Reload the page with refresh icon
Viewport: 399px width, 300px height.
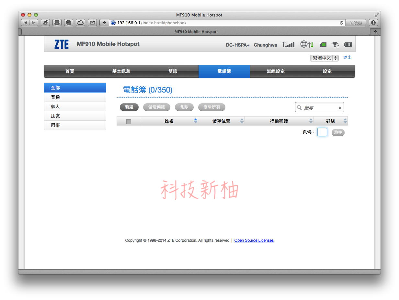point(341,23)
